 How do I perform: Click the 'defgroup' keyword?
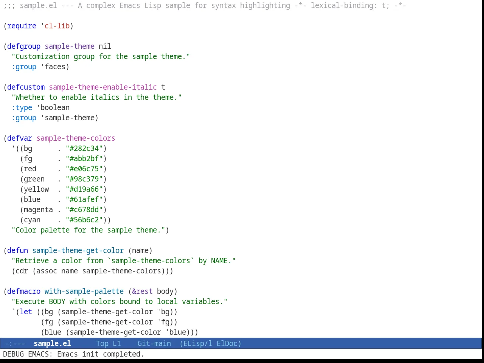click(x=24, y=46)
